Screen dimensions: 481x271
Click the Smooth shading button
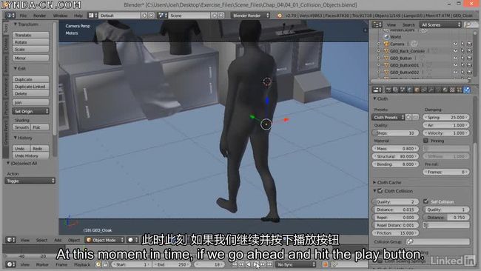coord(21,127)
